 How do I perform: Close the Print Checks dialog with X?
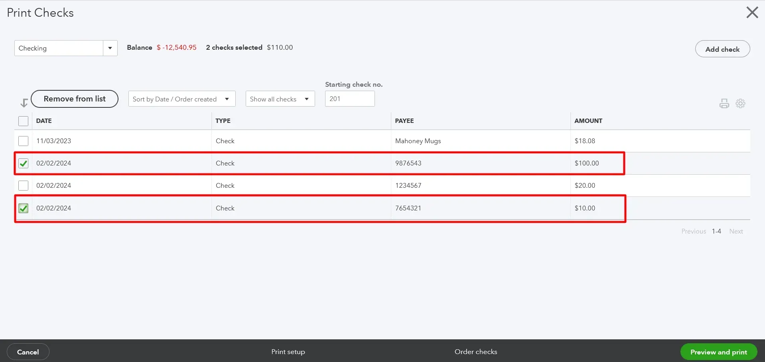pos(752,12)
